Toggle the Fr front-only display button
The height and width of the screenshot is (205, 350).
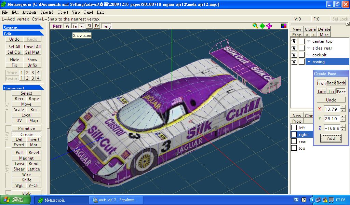pos(97,26)
